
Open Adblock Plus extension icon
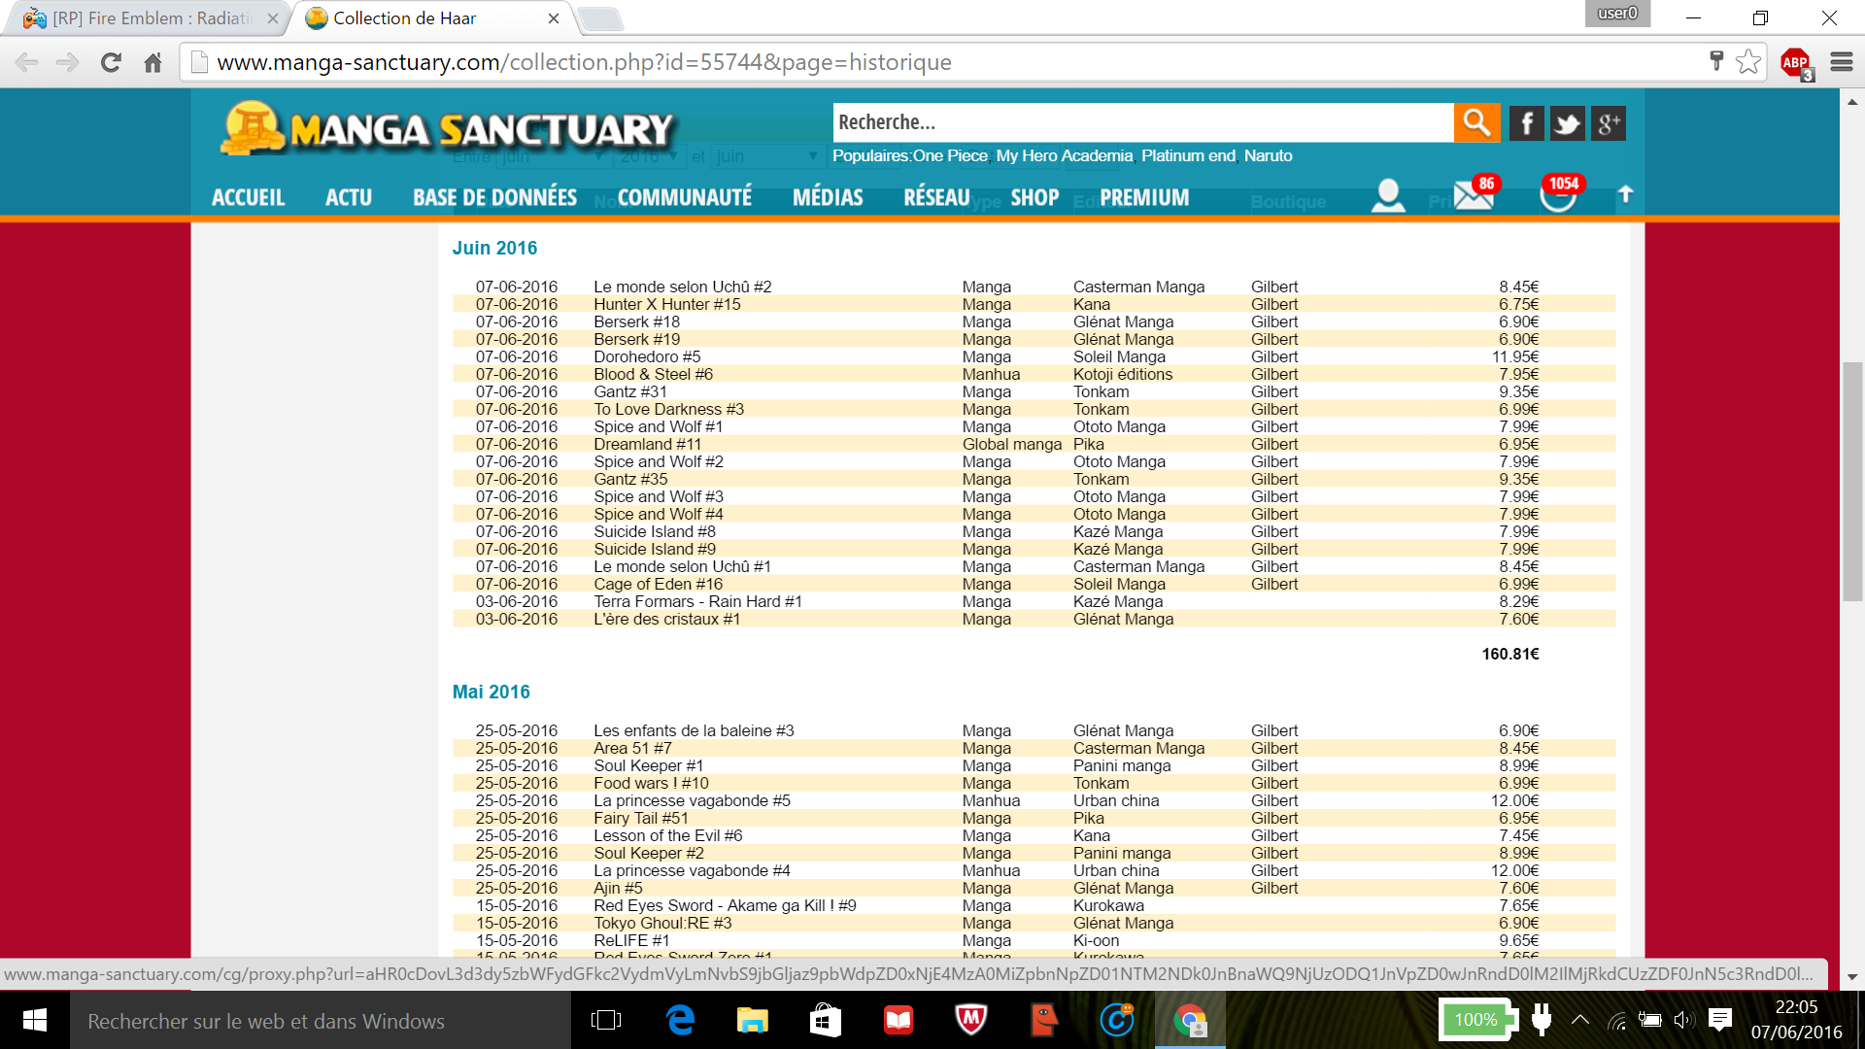click(x=1796, y=63)
